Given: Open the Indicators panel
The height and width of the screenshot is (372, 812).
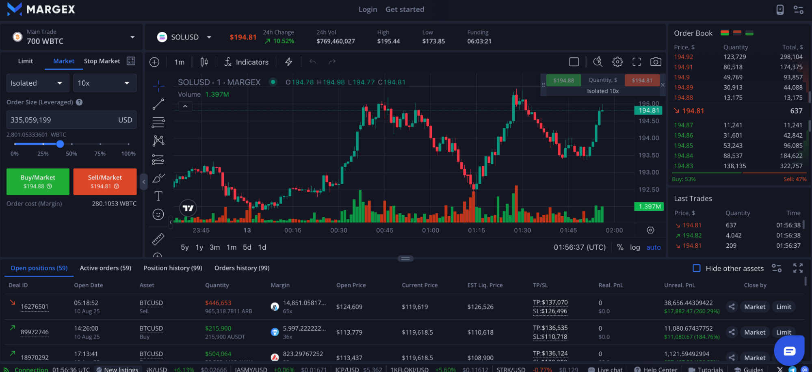Looking at the screenshot, I should [247, 62].
